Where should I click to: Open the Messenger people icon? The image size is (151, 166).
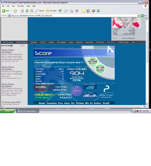[x=98, y=11]
